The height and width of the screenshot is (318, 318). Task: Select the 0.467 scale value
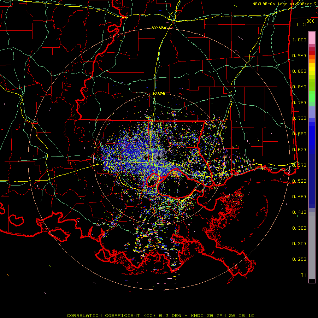(x=299, y=197)
